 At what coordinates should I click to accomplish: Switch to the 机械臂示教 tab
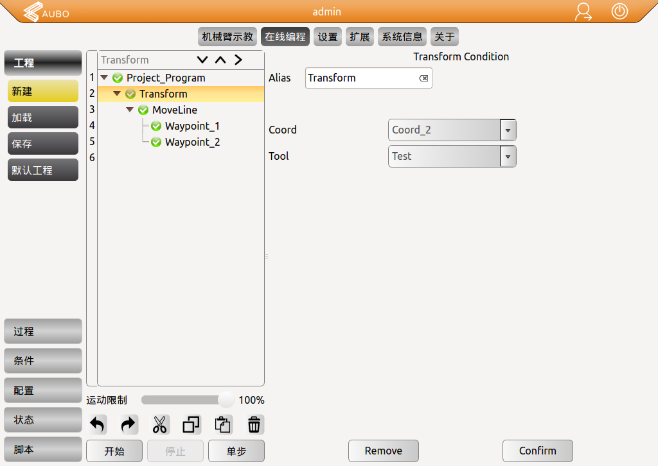pos(227,37)
